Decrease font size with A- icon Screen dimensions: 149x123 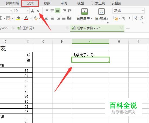(38, 11)
